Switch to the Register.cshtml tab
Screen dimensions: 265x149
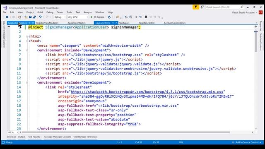[x=146, y=23]
